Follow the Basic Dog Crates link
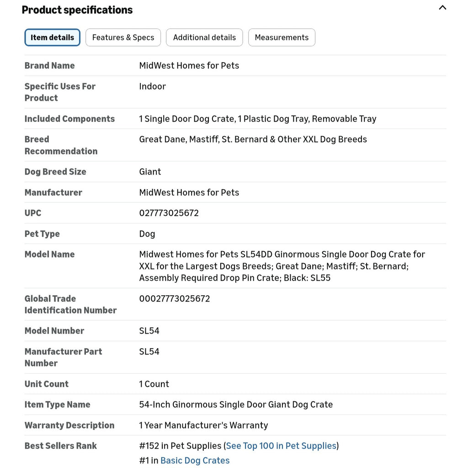 tap(195, 460)
